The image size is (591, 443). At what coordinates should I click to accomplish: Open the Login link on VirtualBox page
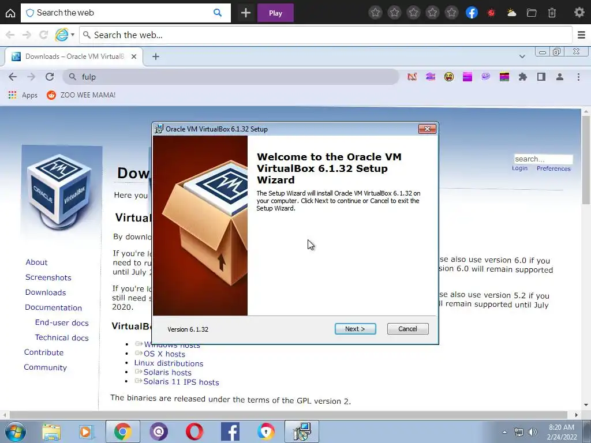519,168
